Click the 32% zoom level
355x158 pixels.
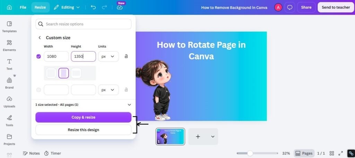pyautogui.click(x=286, y=153)
